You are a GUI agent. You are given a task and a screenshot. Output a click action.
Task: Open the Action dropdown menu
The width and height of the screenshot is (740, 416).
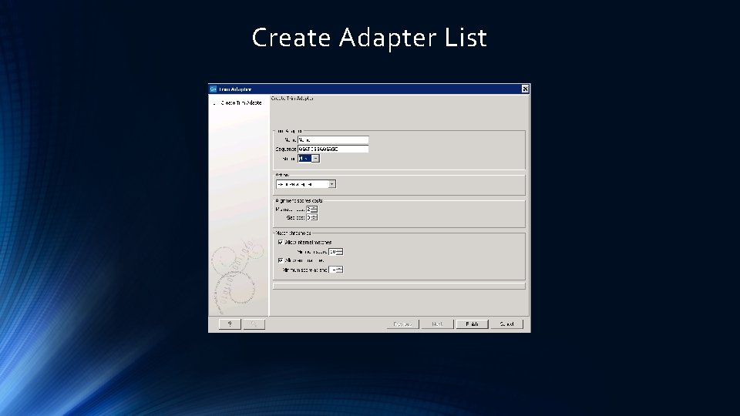(x=306, y=184)
